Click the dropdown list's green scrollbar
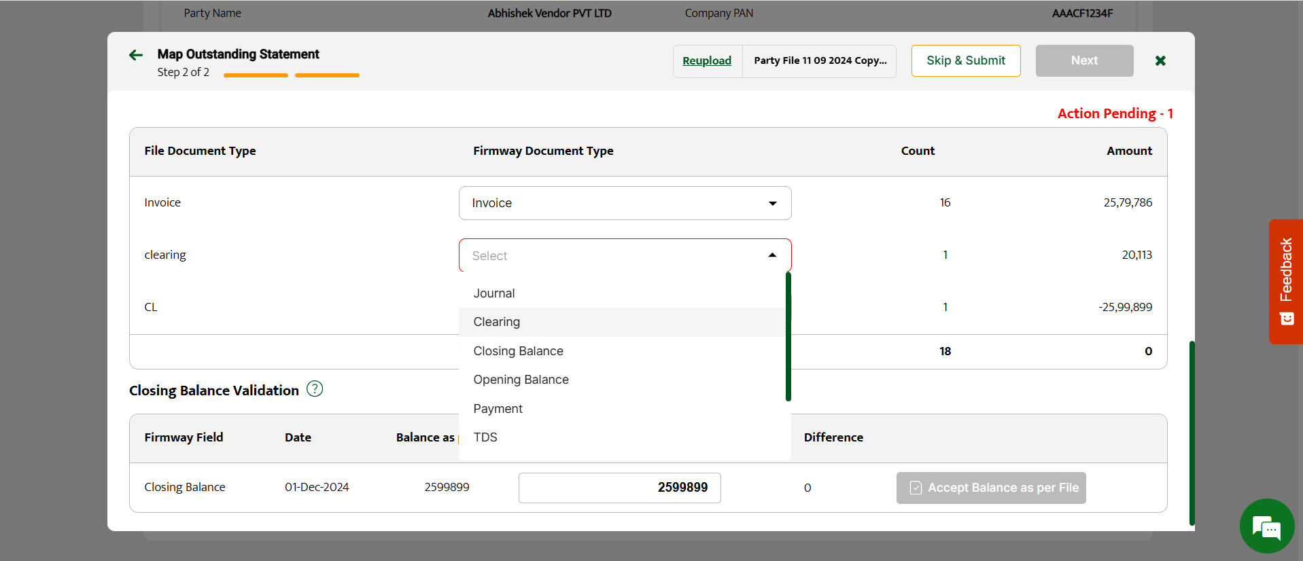This screenshot has height=561, width=1303. tap(788, 336)
